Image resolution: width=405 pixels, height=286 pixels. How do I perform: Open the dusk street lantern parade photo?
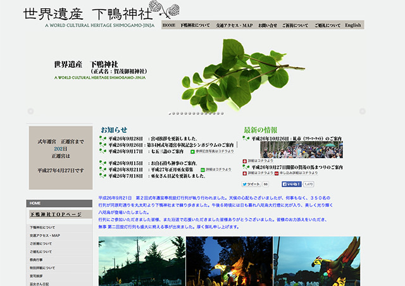click(142, 261)
